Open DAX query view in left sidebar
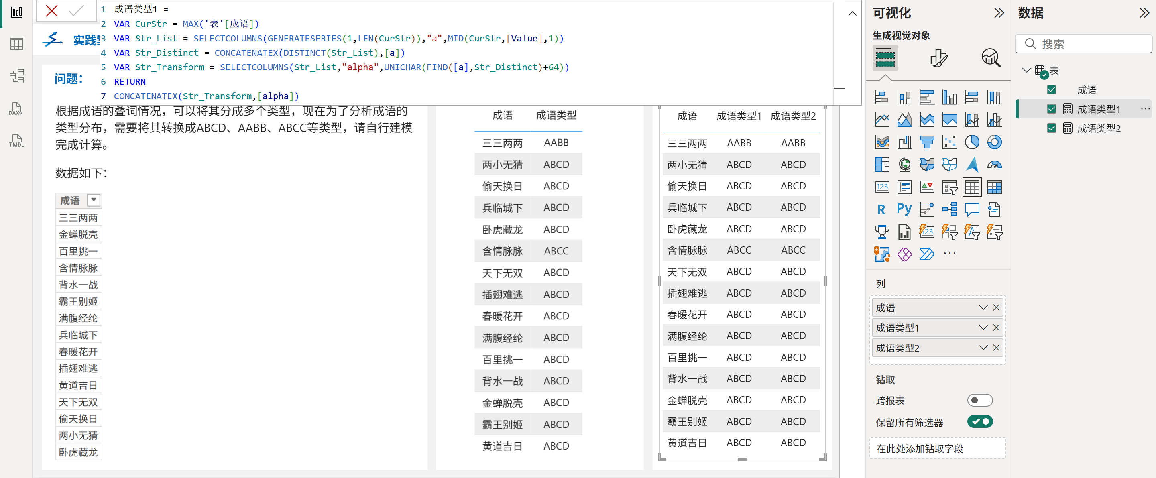The width and height of the screenshot is (1156, 478). pos(16,109)
